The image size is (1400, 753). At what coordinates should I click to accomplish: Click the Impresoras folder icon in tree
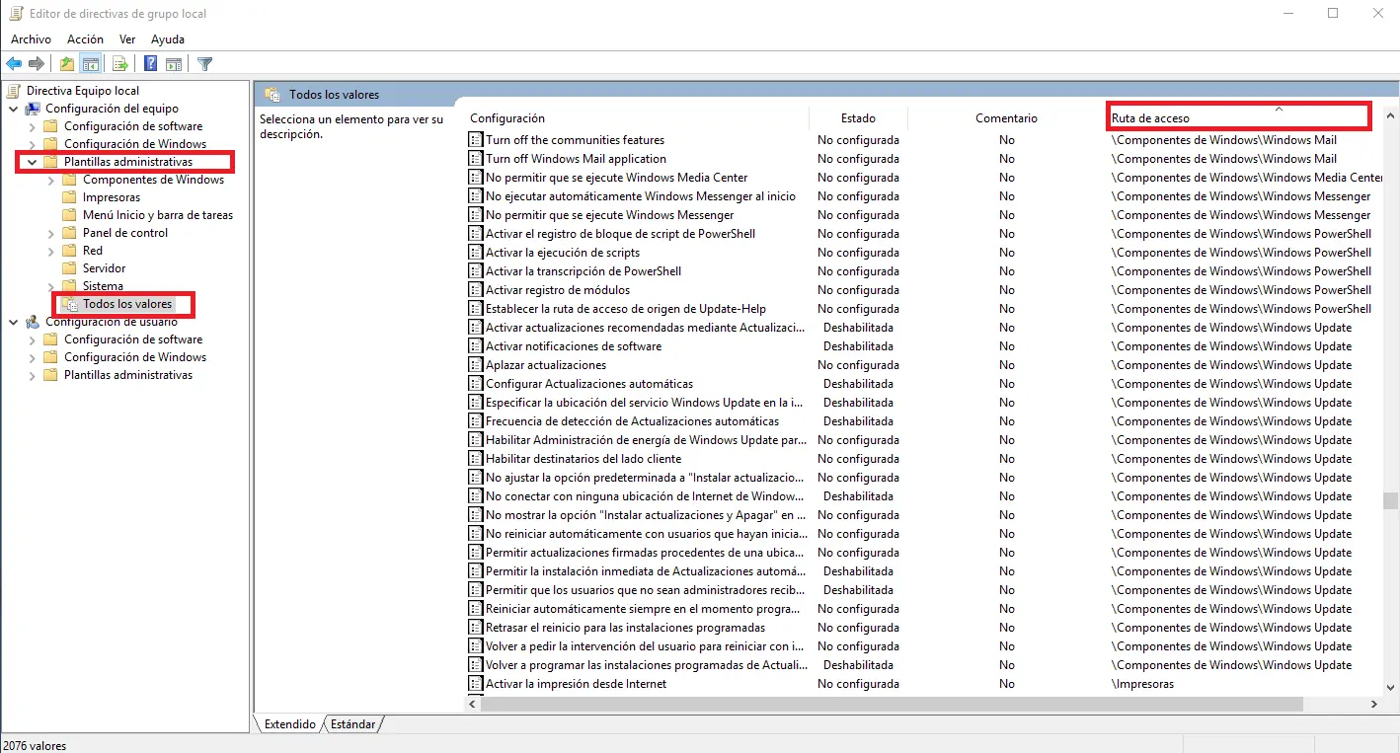(69, 197)
